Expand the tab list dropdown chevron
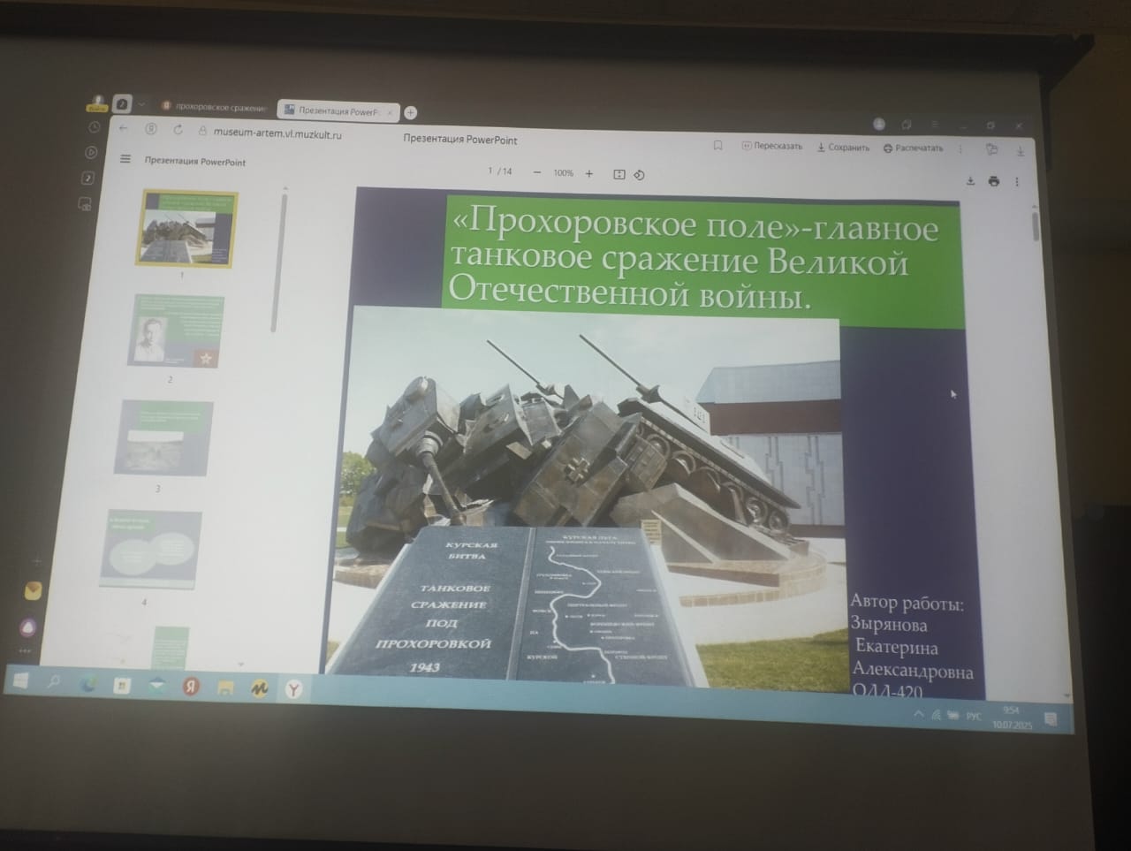 click(141, 104)
